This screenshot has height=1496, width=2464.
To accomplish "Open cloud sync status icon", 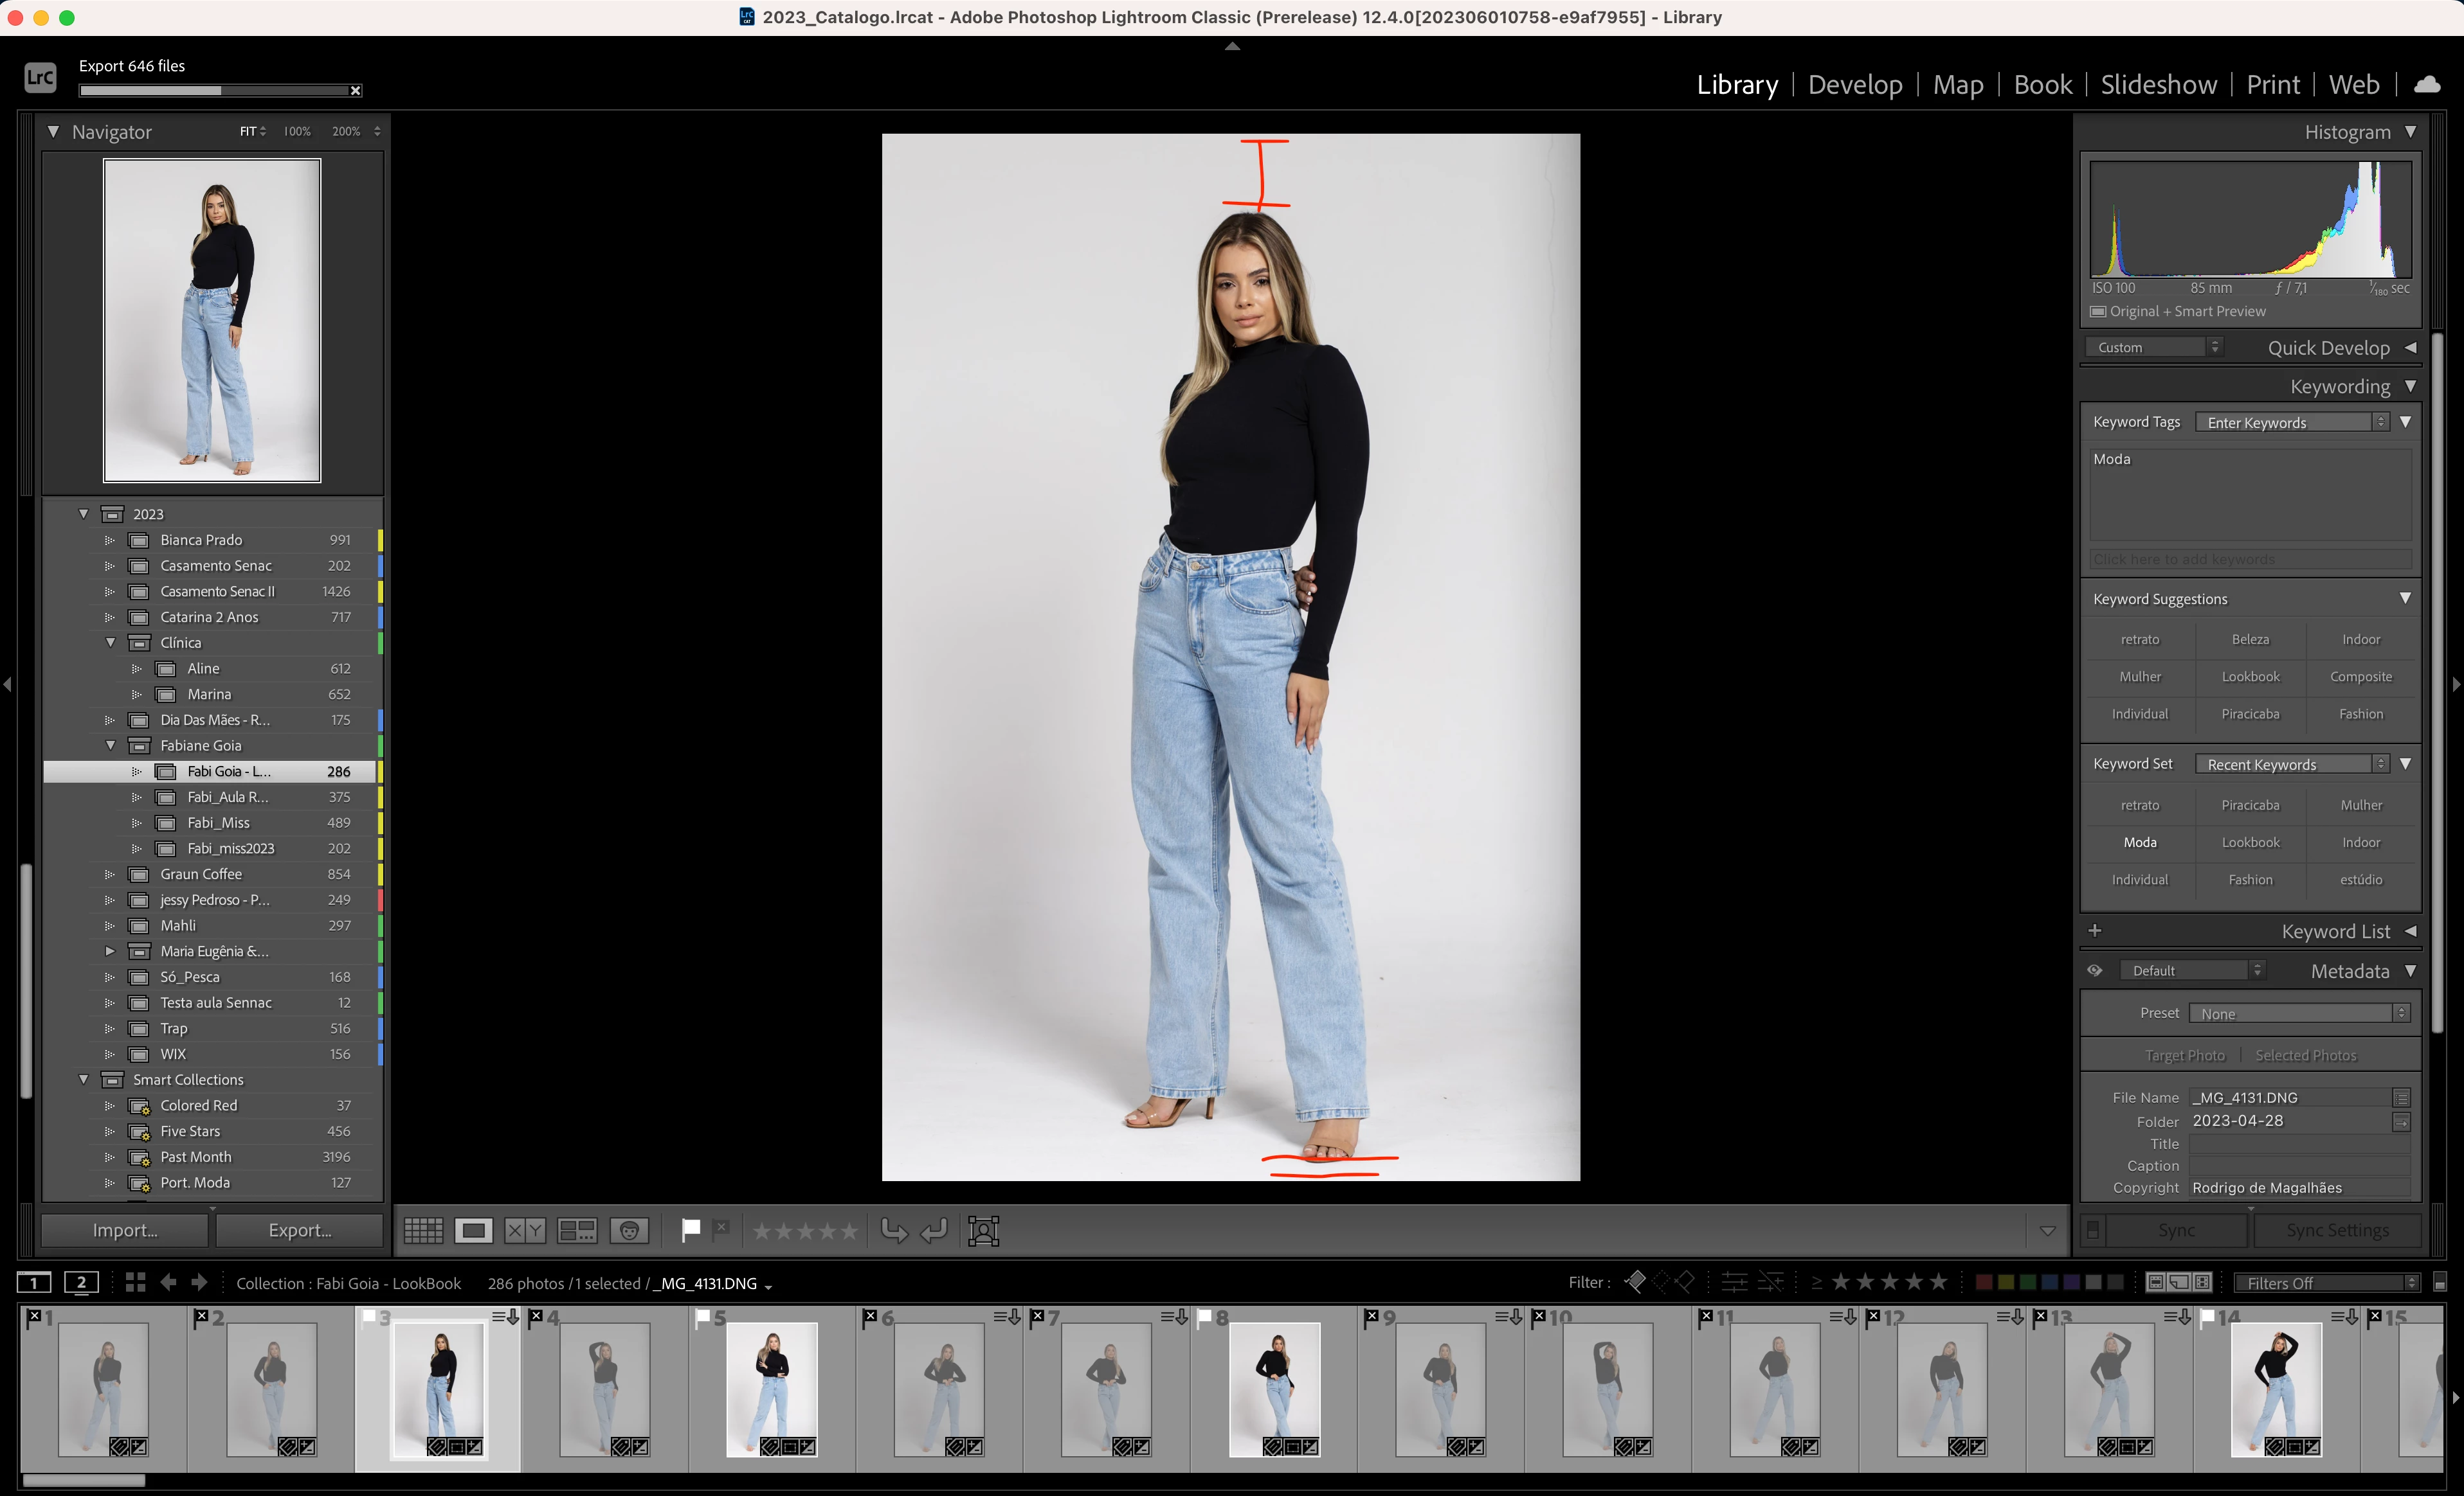I will (2427, 85).
